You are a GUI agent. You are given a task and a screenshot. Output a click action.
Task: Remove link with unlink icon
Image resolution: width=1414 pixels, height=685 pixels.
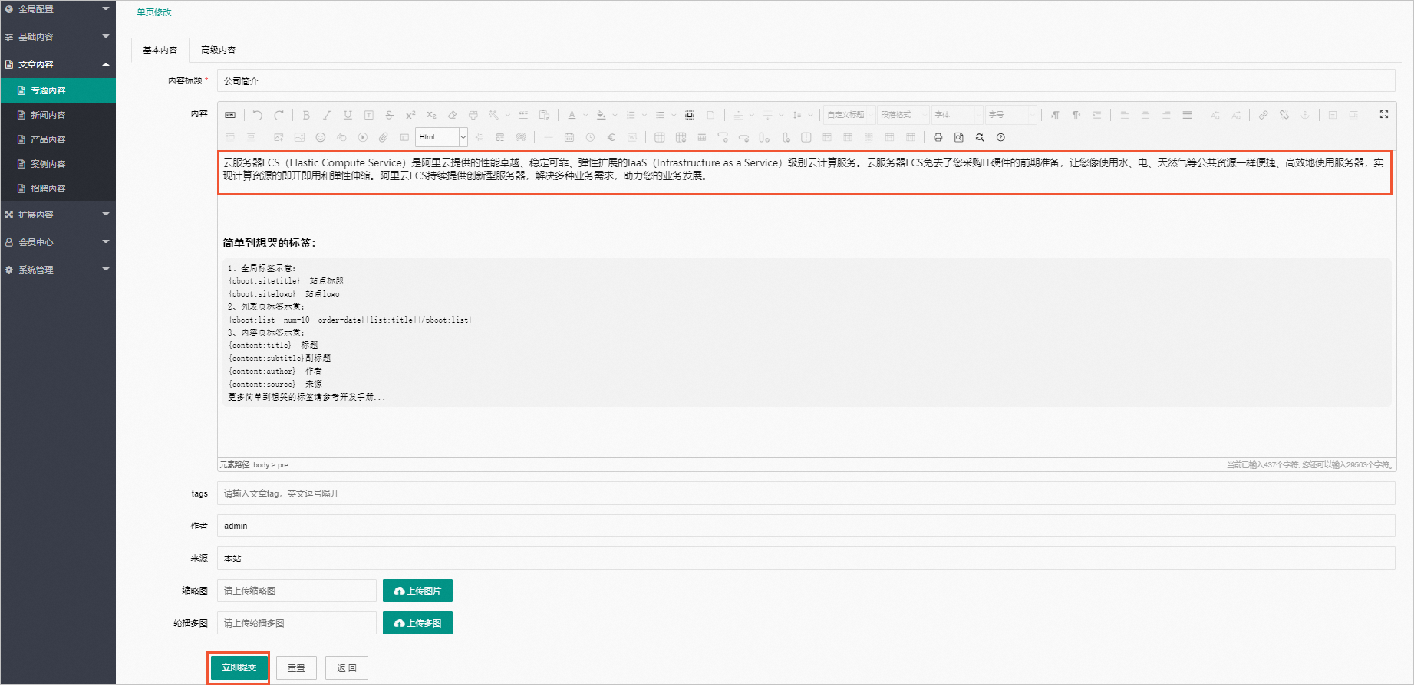(1284, 115)
